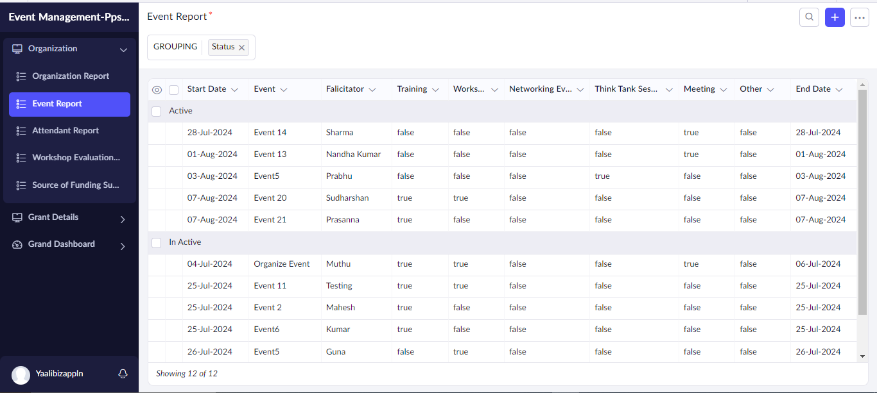Open the Attendant Report menu item
This screenshot has width=877, height=393.
pyautogui.click(x=65, y=131)
